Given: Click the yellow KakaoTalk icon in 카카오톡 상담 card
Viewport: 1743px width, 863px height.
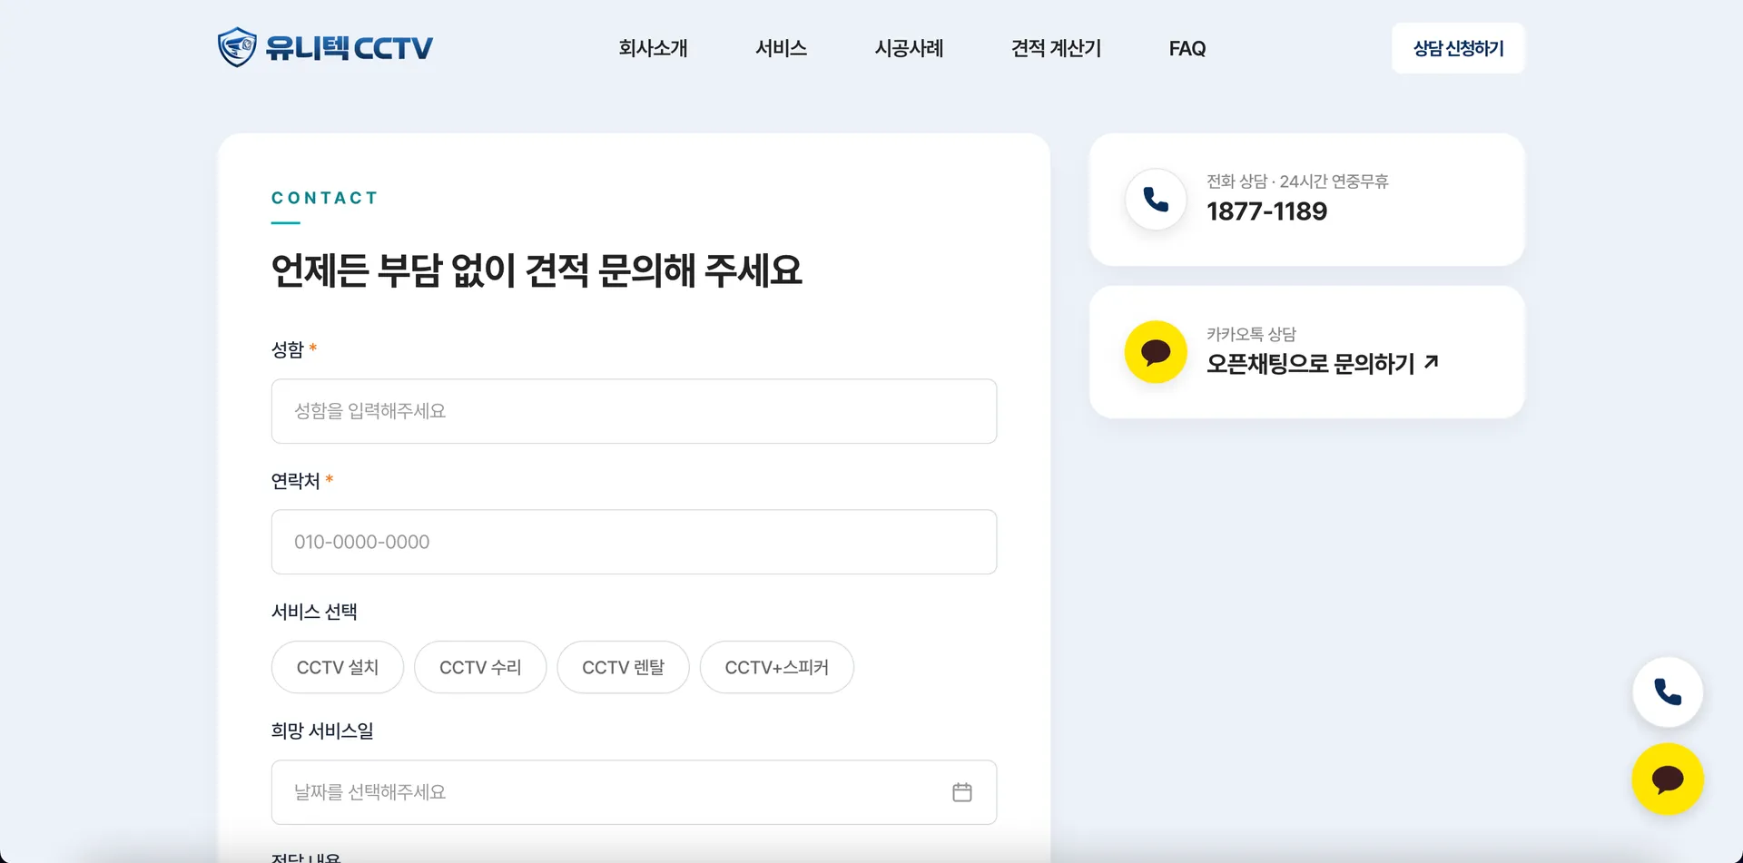Looking at the screenshot, I should click(1156, 352).
